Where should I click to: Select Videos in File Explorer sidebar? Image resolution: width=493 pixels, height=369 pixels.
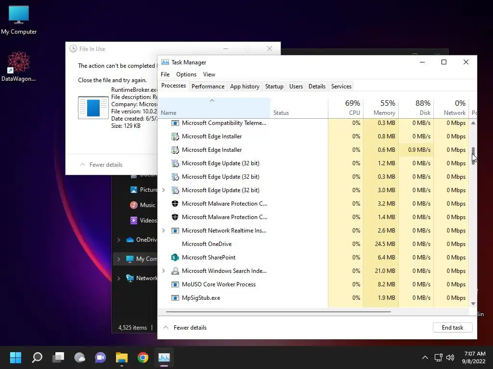[143, 220]
